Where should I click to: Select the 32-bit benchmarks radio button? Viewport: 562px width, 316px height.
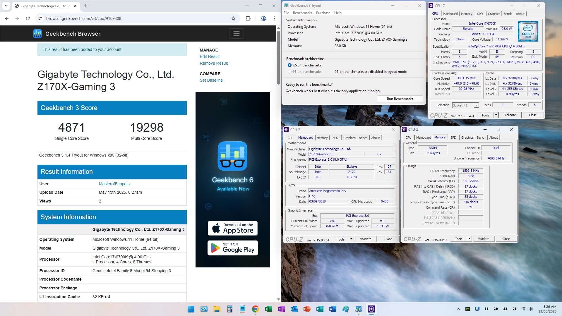coord(289,65)
